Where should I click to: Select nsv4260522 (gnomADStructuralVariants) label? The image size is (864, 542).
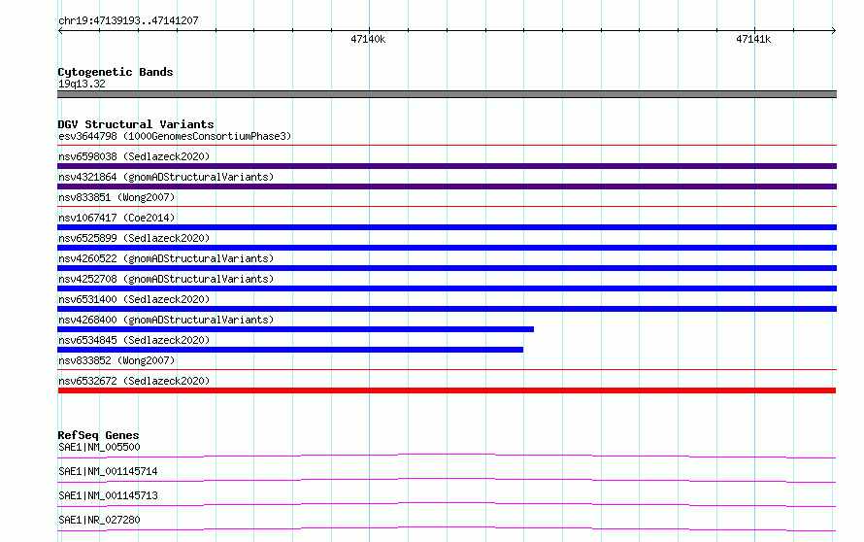tap(166, 258)
